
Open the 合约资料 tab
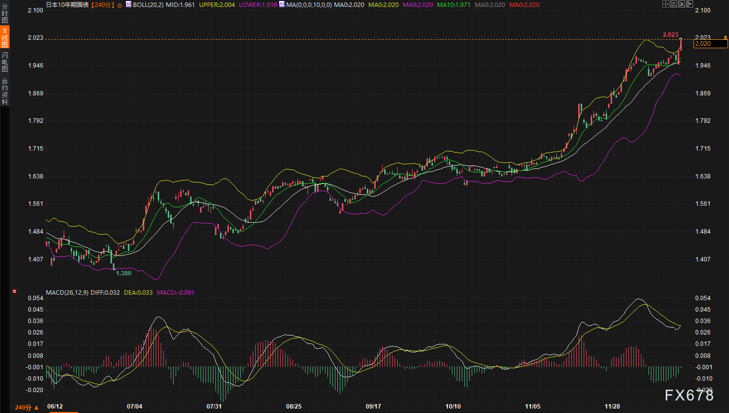pyautogui.click(x=4, y=91)
